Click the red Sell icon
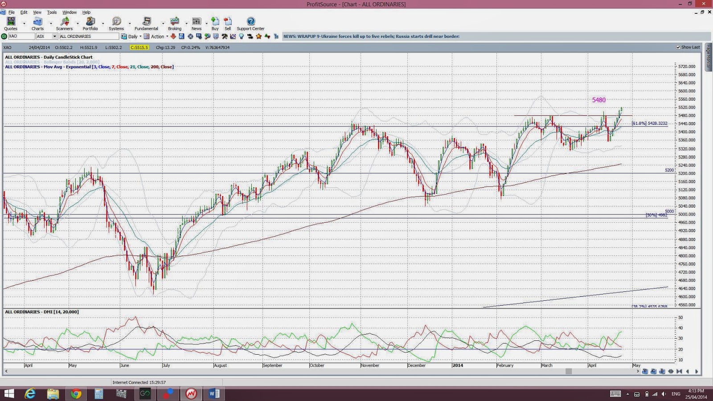The width and height of the screenshot is (713, 401). pos(228,24)
